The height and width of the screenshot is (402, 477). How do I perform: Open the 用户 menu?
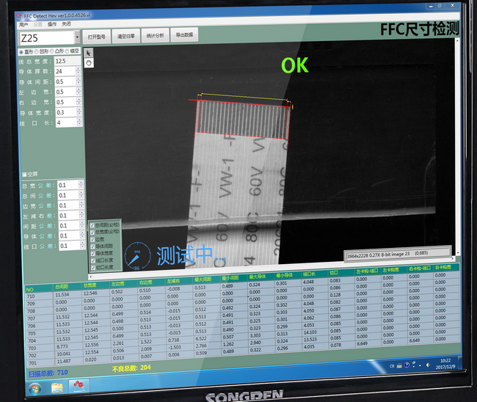23,25
